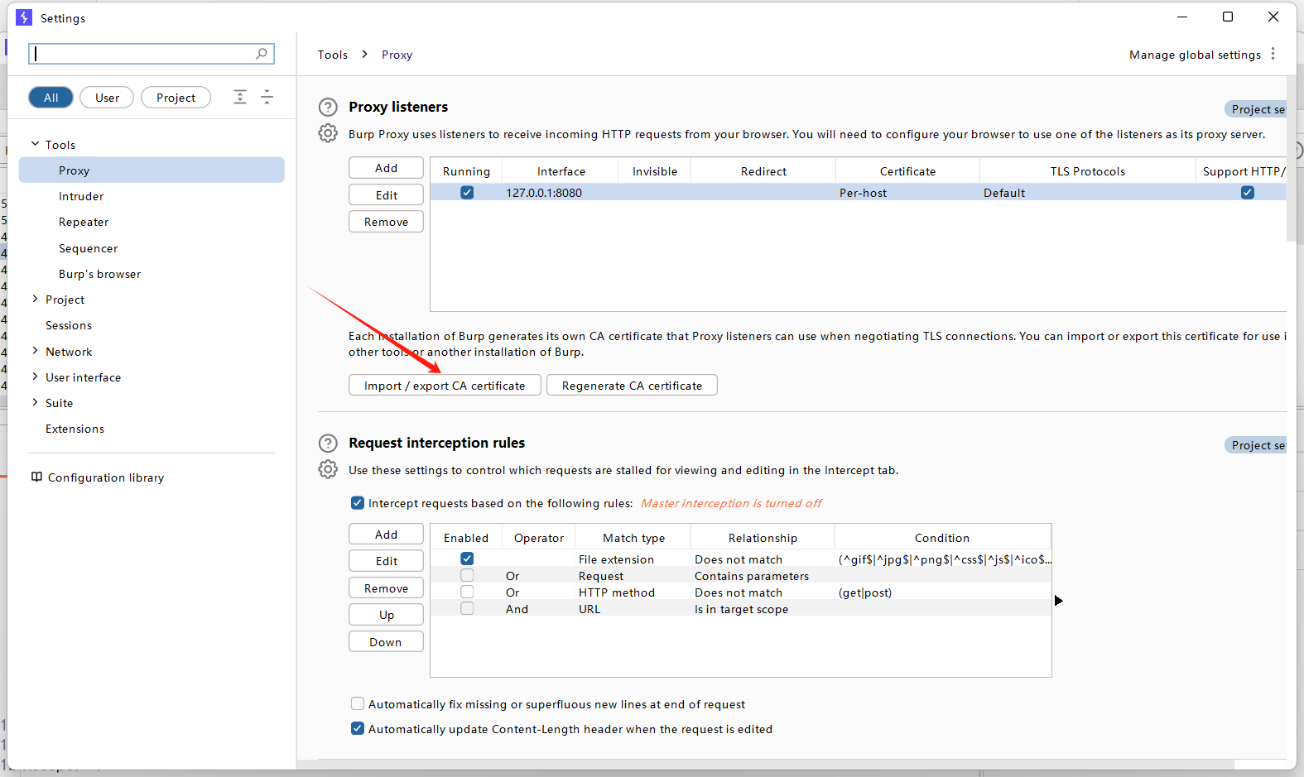The image size is (1304, 777).
Task: Select the User settings filter
Action: pyautogui.click(x=107, y=98)
